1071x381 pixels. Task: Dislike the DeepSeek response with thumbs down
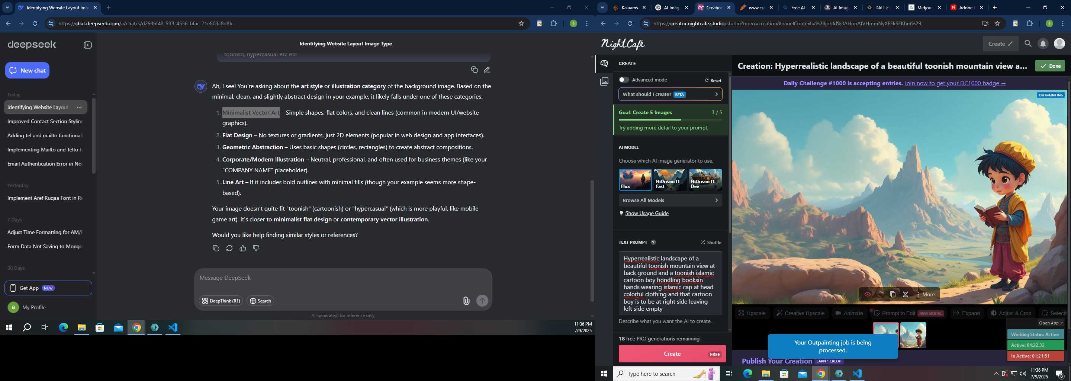coord(256,248)
